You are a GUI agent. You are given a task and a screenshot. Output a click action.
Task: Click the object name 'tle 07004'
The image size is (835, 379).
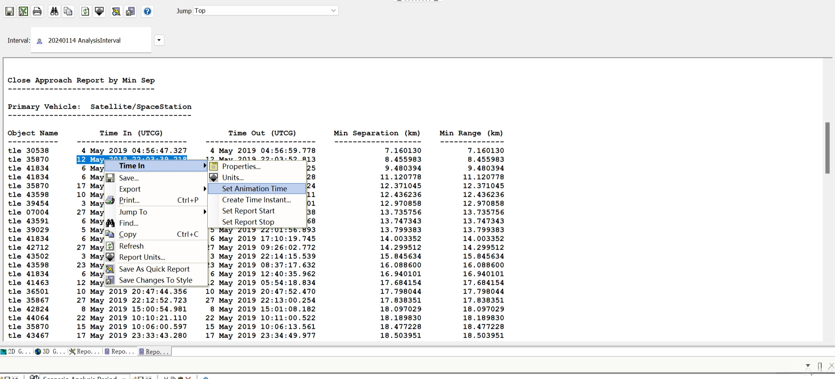[28, 212]
